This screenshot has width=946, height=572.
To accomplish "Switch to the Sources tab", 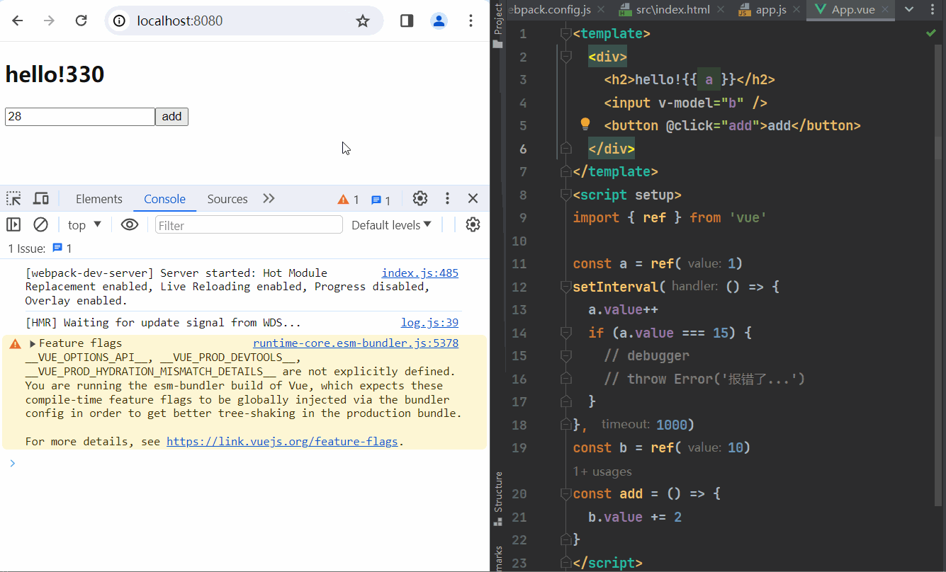I will pos(227,199).
